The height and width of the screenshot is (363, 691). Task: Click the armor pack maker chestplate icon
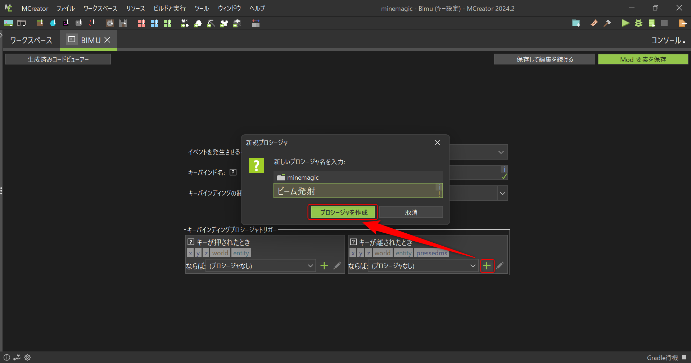pos(224,23)
